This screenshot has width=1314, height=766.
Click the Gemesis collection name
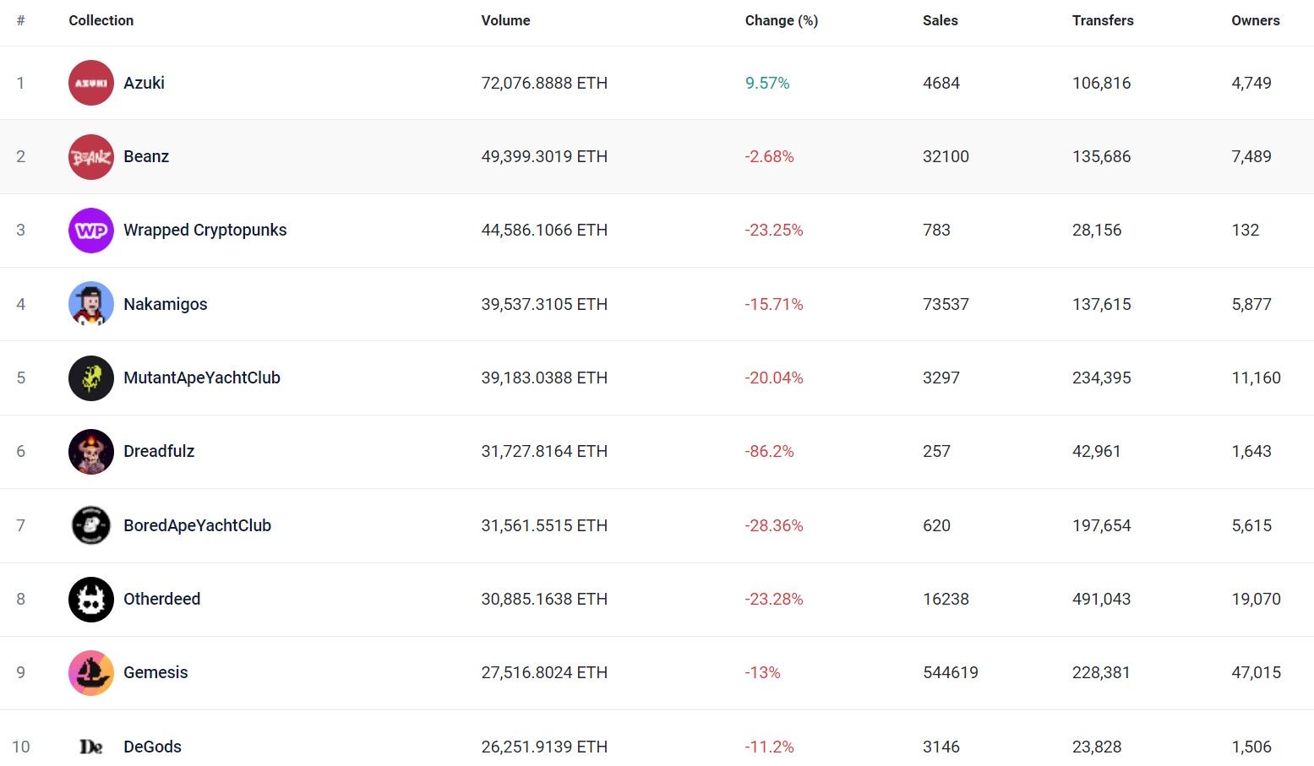click(155, 672)
